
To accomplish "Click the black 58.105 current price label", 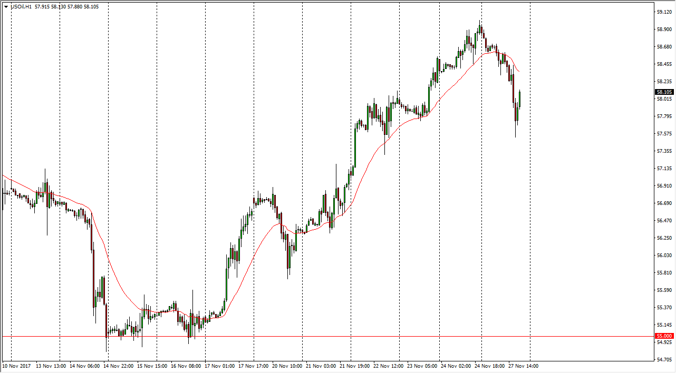I will coord(664,92).
